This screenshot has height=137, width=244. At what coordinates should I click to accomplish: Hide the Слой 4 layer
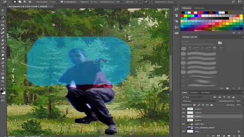click(x=183, y=113)
